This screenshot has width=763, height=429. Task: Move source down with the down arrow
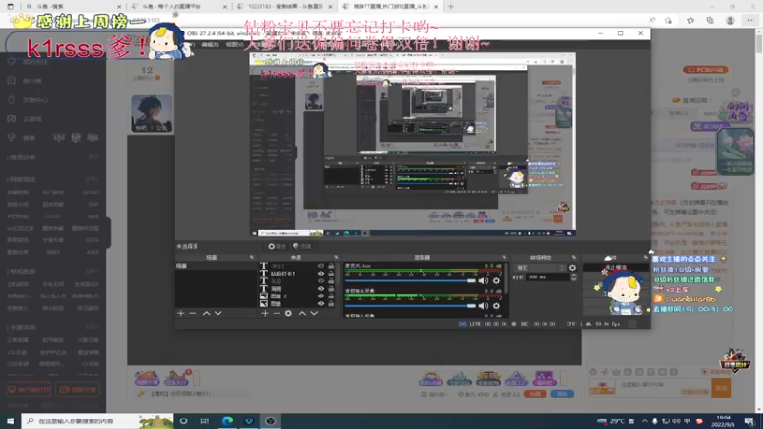(314, 314)
